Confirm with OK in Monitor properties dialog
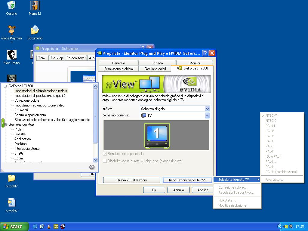This screenshot has width=308, height=231. coord(154,190)
